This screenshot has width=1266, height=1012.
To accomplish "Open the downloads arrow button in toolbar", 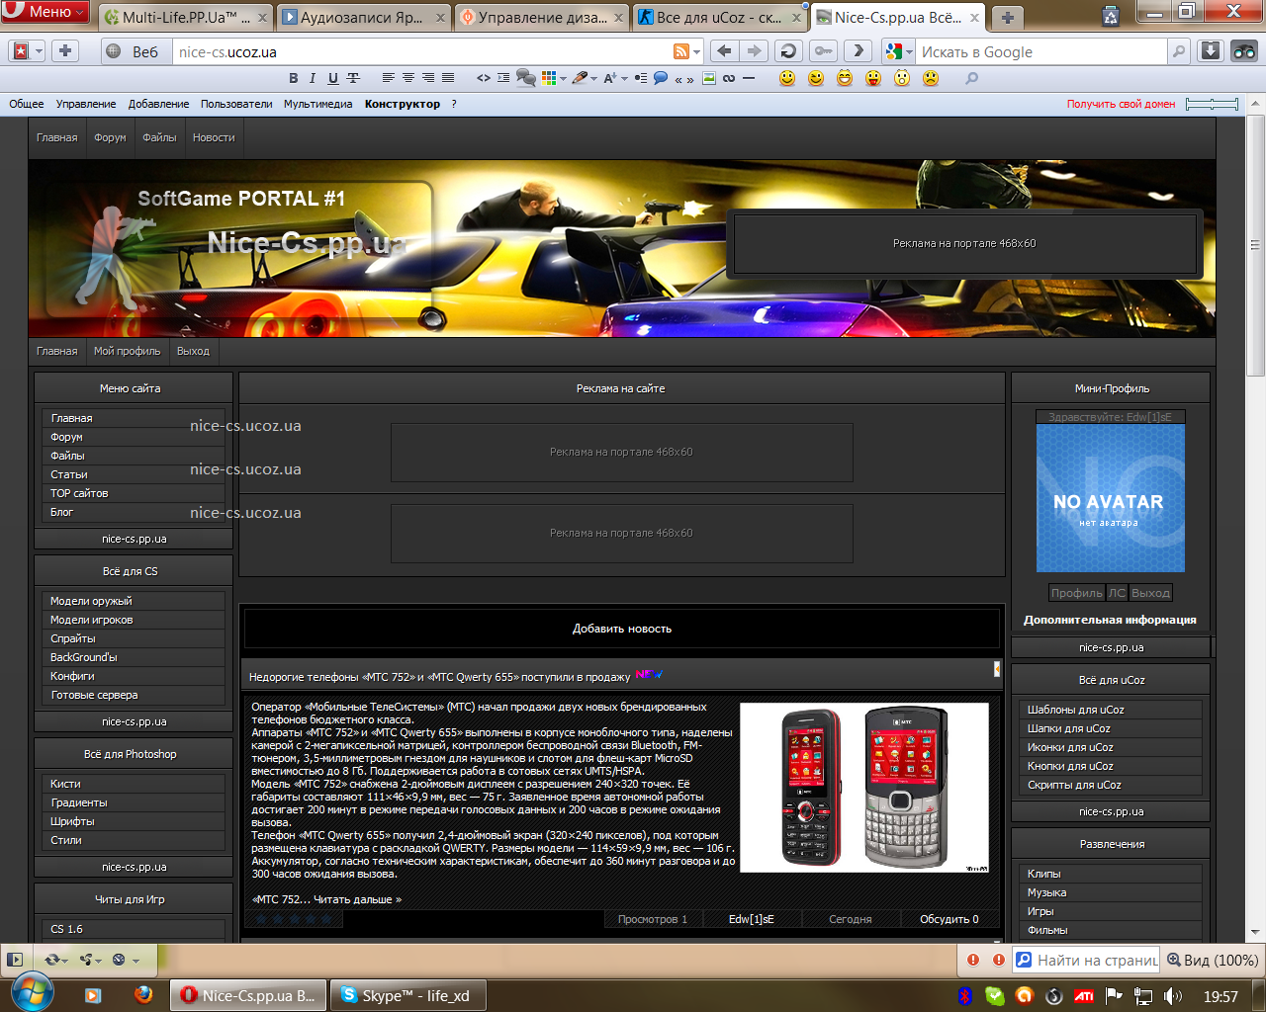I will [x=1211, y=51].
